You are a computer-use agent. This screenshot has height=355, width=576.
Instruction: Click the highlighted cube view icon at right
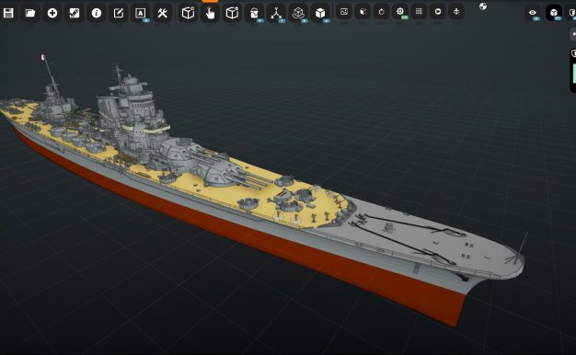pos(554,13)
